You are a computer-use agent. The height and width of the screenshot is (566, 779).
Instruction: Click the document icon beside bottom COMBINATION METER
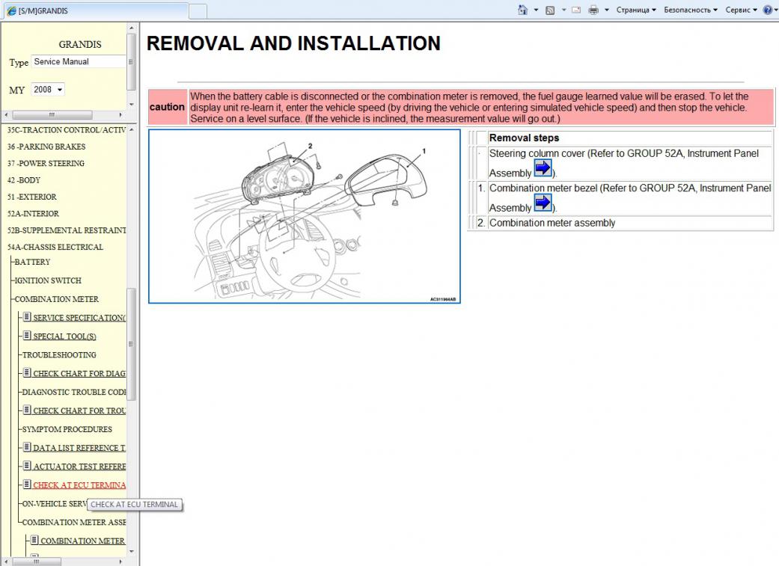click(x=34, y=540)
